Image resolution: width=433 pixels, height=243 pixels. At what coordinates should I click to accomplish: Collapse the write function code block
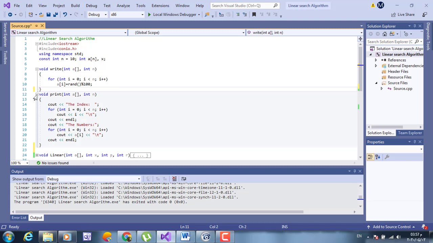pyautogui.click(x=37, y=69)
